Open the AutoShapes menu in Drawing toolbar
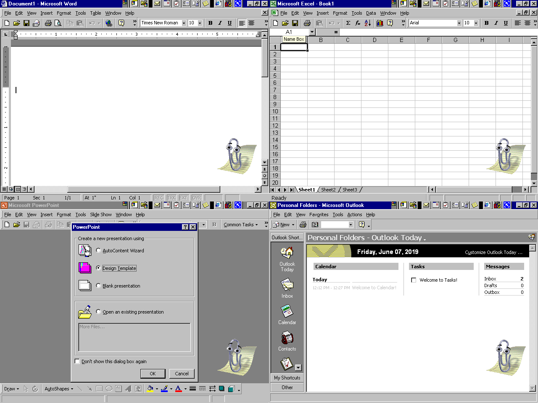The width and height of the screenshot is (538, 403). (59, 389)
